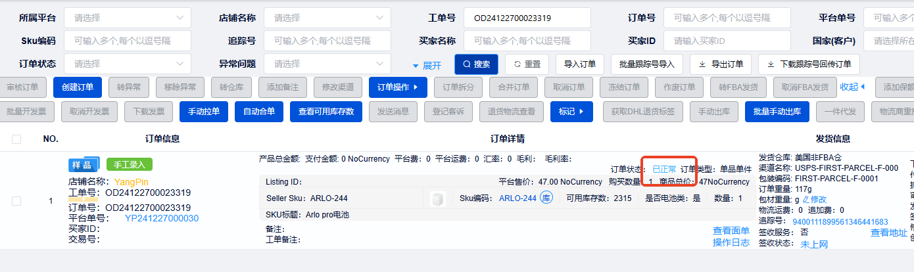914x272 pixels.
Task: Click the 下载发票 button
Action: [149, 112]
